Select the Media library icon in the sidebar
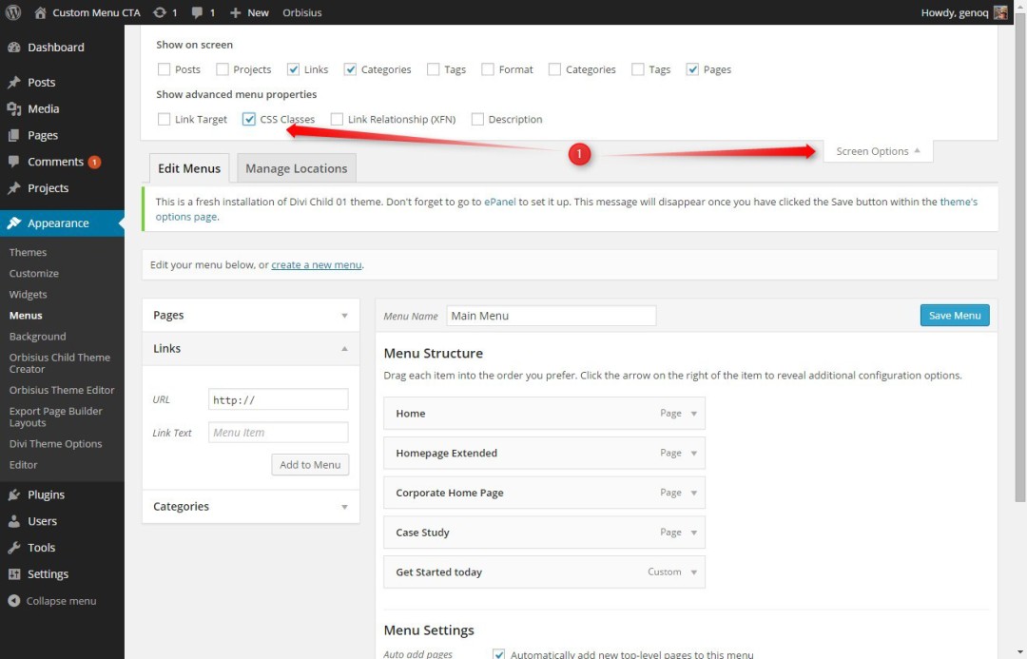This screenshot has width=1027, height=659. pyautogui.click(x=16, y=108)
